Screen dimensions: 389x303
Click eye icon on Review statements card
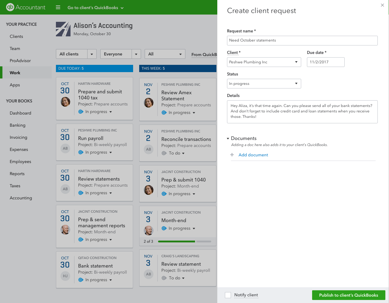pos(81,193)
